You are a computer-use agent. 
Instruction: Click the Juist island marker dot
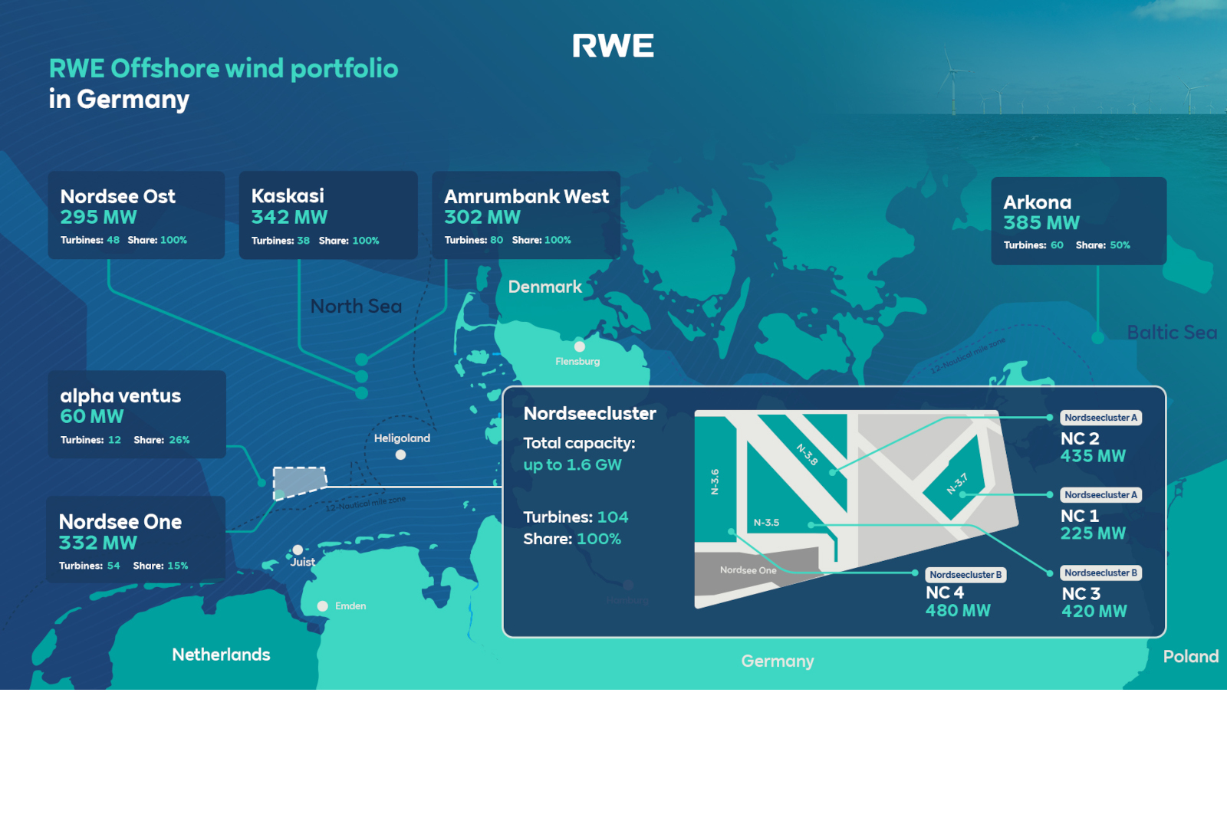(297, 548)
